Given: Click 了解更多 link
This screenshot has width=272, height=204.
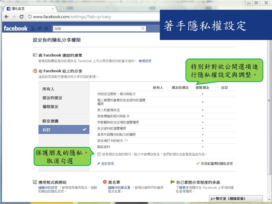Looking at the screenshot, I should (x=182, y=188).
